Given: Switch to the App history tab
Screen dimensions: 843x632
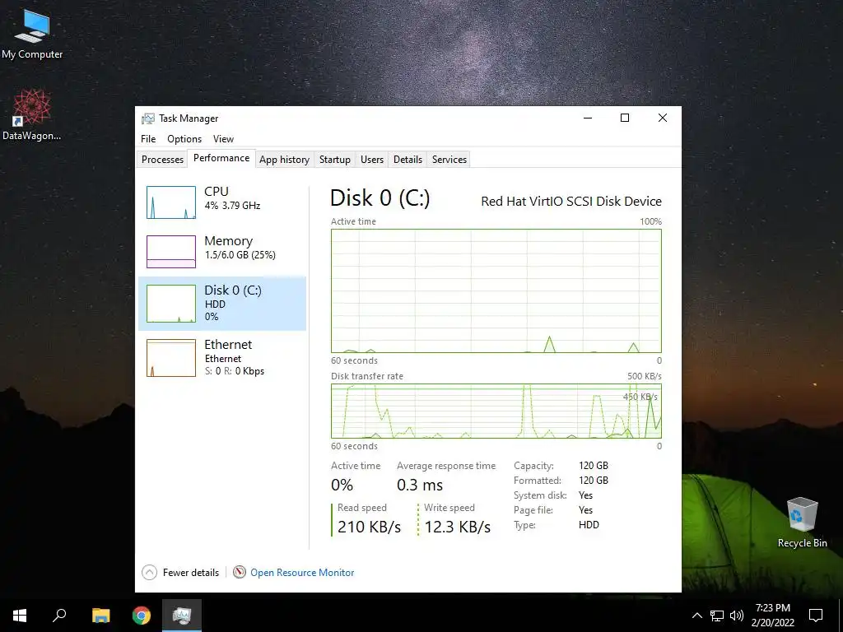Looking at the screenshot, I should [284, 159].
